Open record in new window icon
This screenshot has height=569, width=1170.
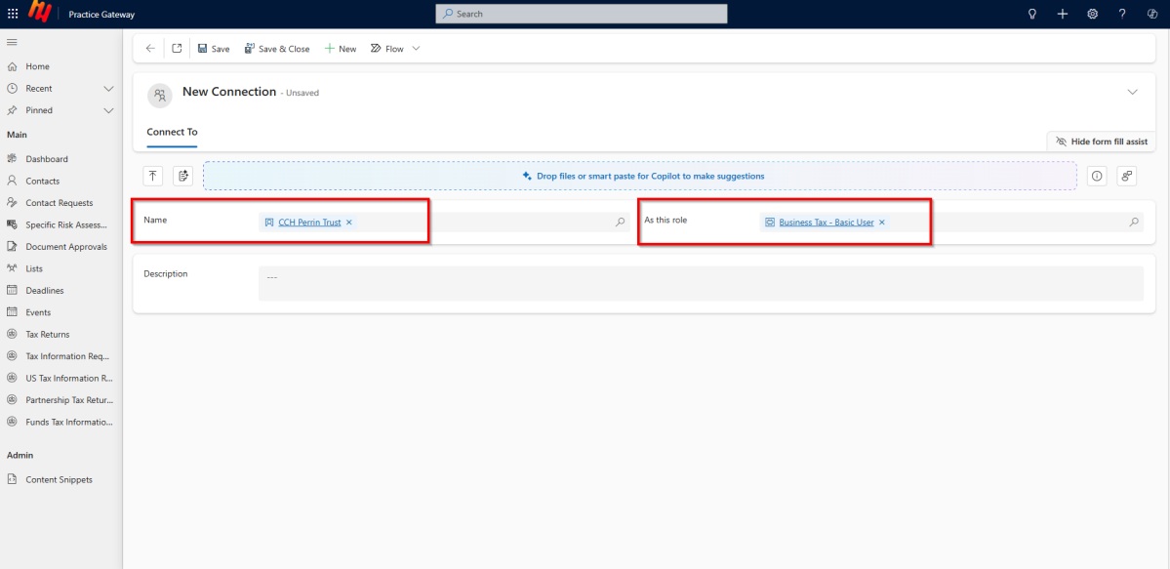[177, 49]
